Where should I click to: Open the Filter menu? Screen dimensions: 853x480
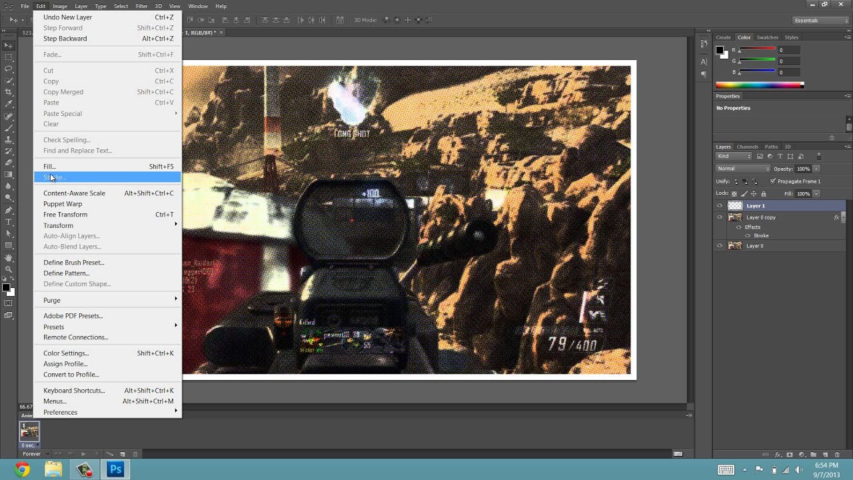point(141,6)
